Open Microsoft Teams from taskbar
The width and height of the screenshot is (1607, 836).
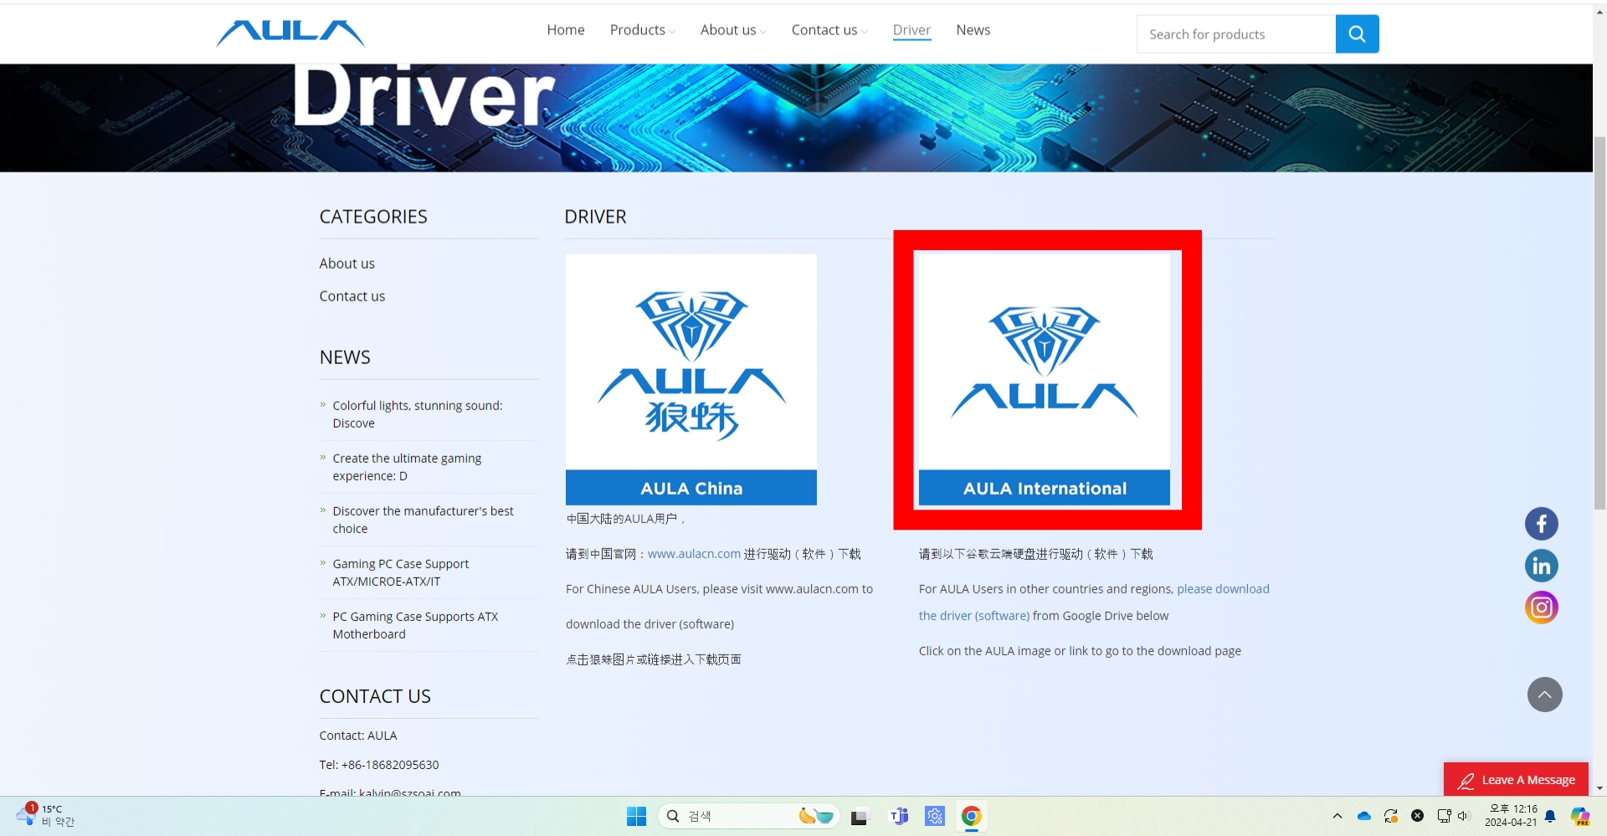[x=899, y=816]
